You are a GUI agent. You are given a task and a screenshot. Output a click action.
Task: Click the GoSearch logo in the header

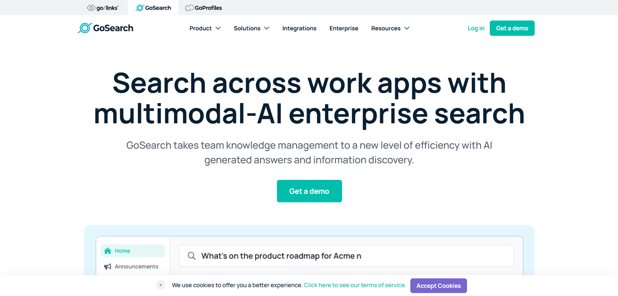coord(105,28)
